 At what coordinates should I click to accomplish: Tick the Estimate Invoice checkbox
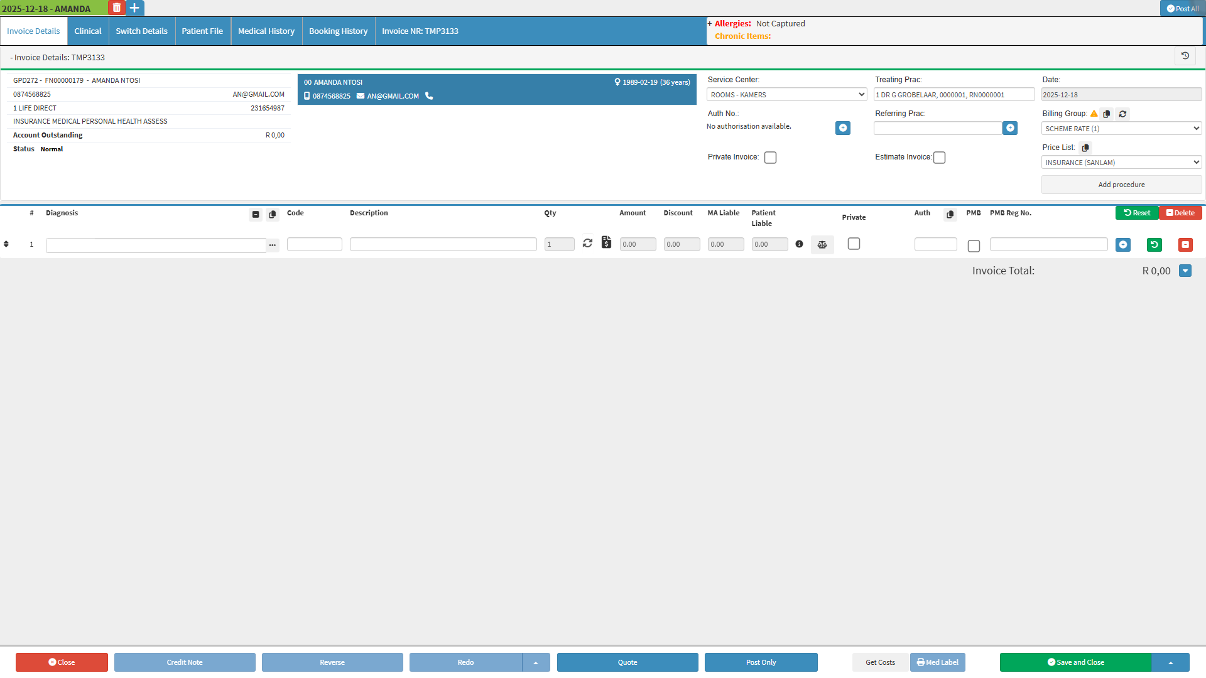939,158
